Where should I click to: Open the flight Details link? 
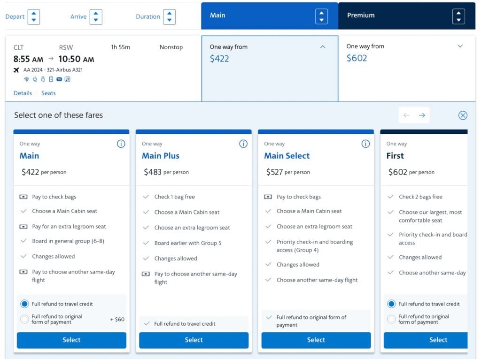coord(23,93)
